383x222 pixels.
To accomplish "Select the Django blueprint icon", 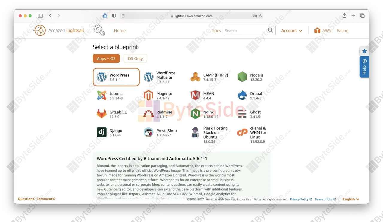I will 102,132.
